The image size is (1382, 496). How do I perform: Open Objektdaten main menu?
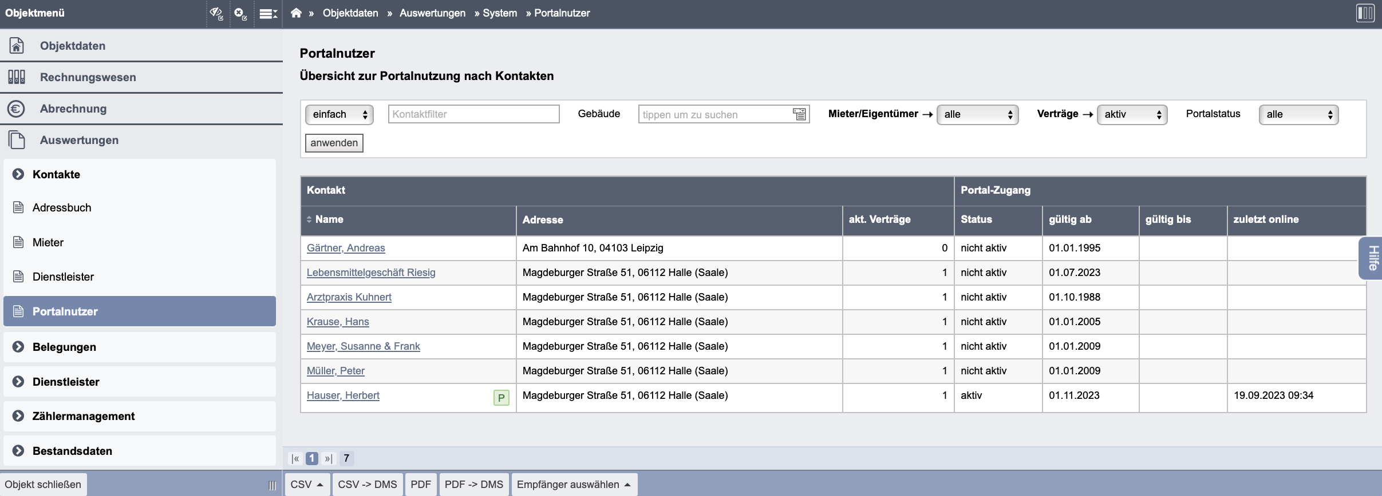[x=141, y=45]
